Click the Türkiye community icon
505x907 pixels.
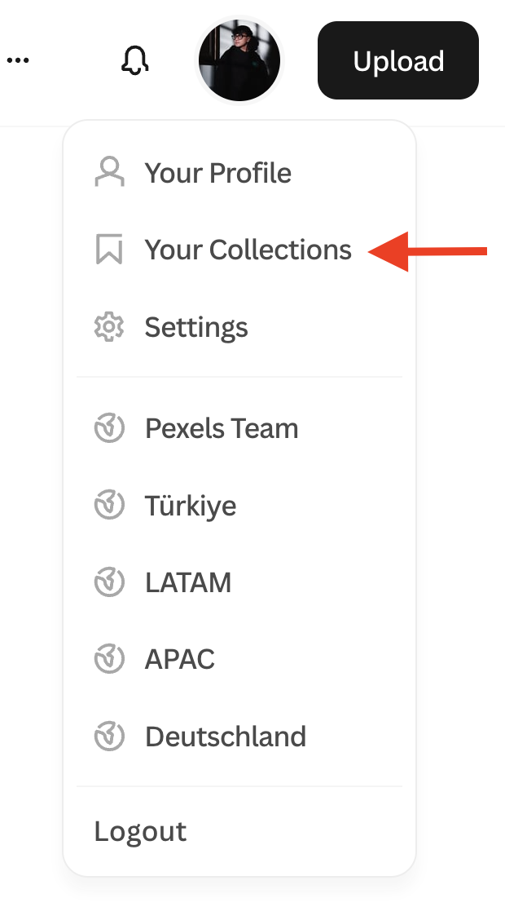[109, 506]
